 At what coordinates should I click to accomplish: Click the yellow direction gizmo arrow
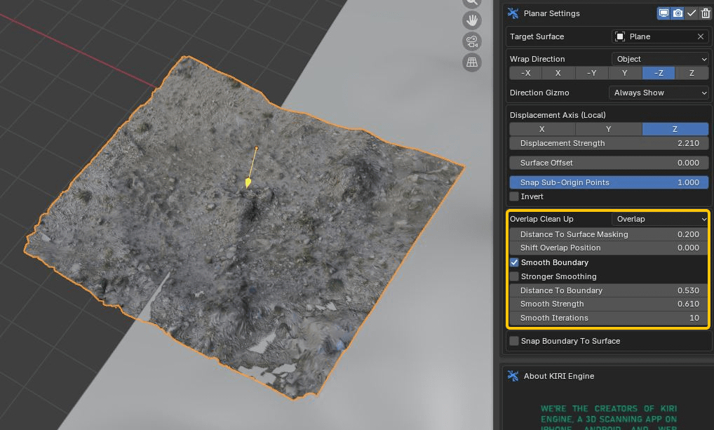(248, 182)
